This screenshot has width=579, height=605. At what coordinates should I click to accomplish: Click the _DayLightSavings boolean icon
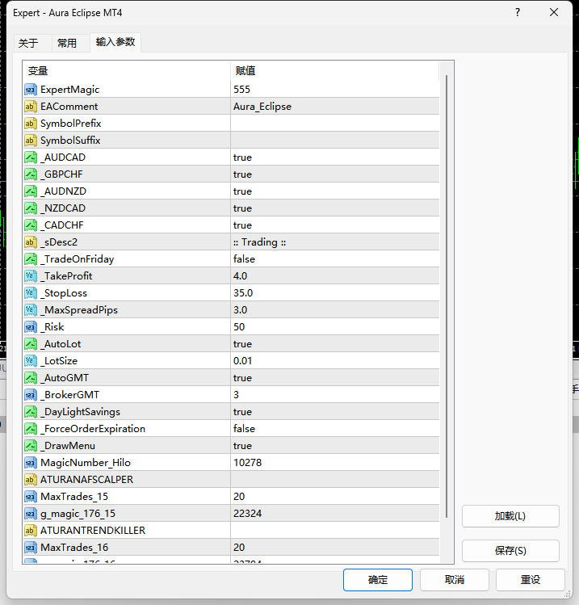click(31, 412)
